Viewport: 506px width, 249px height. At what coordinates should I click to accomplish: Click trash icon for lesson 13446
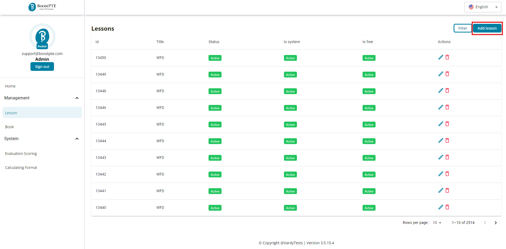447,107
